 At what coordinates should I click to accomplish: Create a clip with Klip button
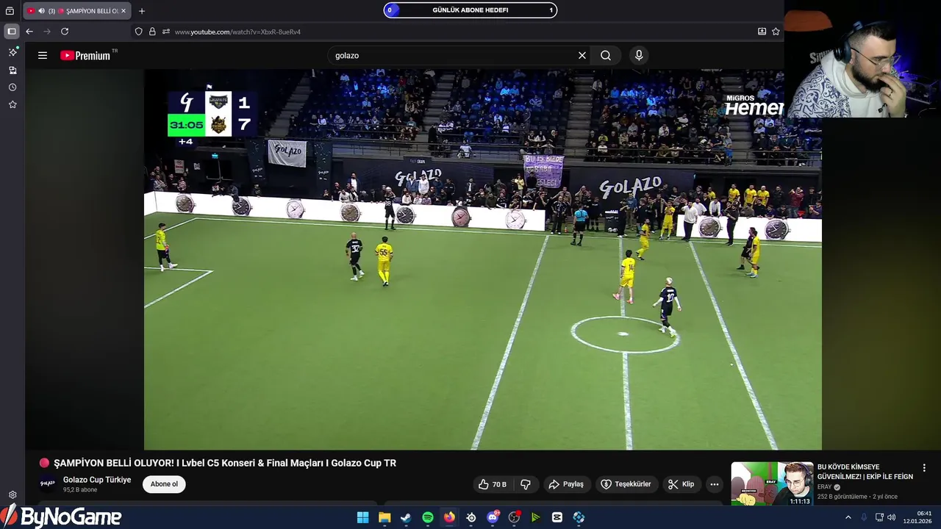(681, 484)
